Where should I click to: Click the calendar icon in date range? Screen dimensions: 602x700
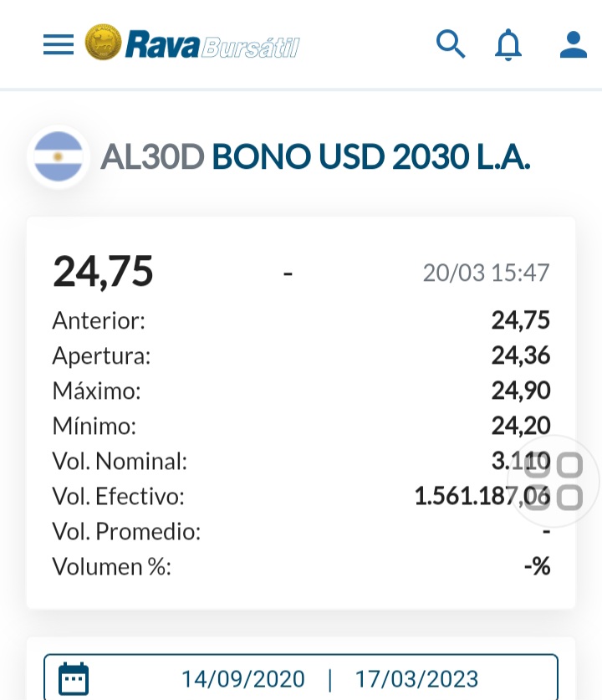click(x=74, y=677)
